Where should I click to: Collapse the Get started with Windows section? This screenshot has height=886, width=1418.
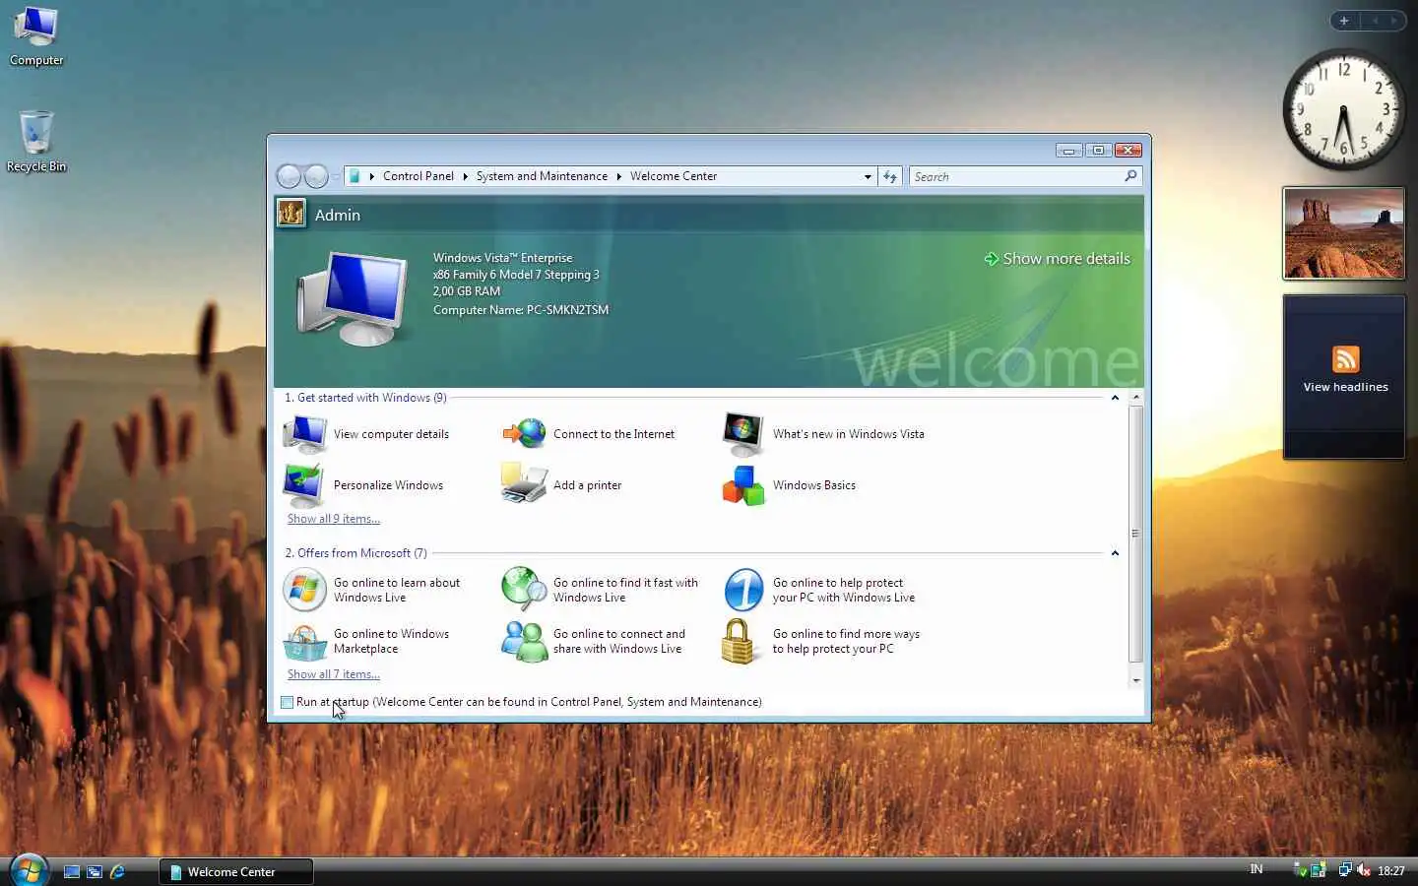tap(1115, 398)
